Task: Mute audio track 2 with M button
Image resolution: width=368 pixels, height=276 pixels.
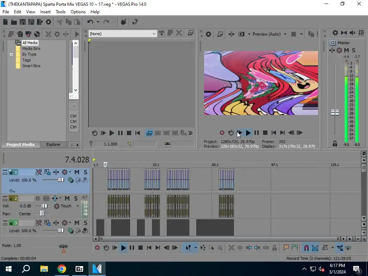Action: point(67,198)
